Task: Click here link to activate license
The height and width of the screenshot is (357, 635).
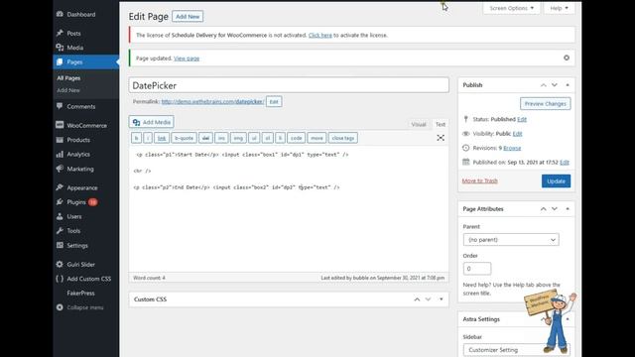Action: [x=319, y=36]
